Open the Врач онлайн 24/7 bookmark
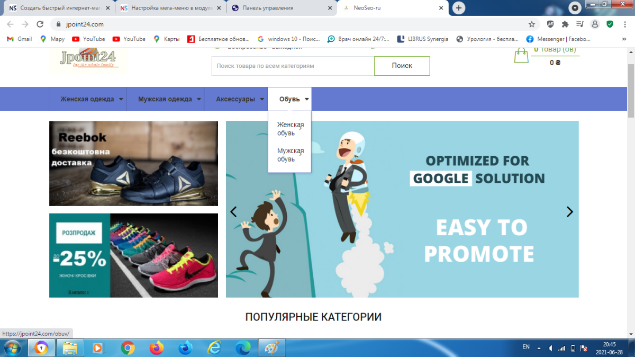The image size is (635, 357). point(358,39)
